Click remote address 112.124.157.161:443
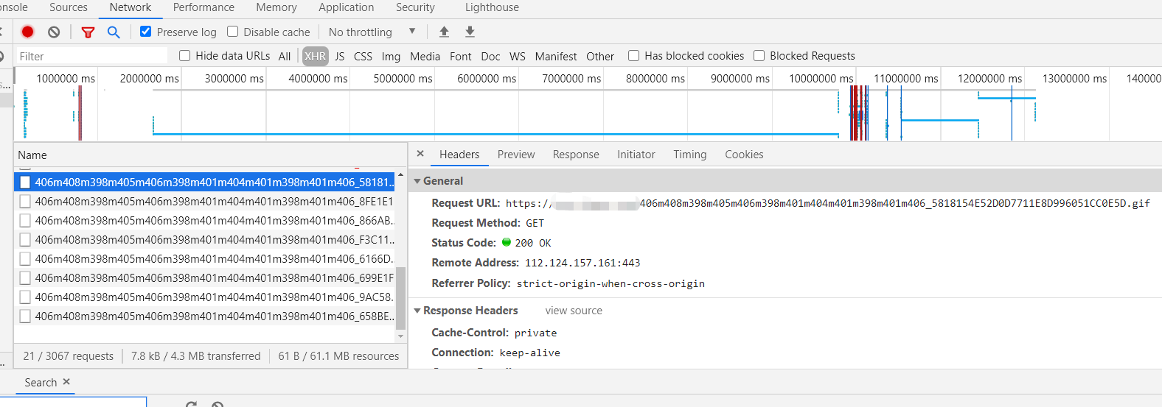The width and height of the screenshot is (1162, 407). point(582,263)
